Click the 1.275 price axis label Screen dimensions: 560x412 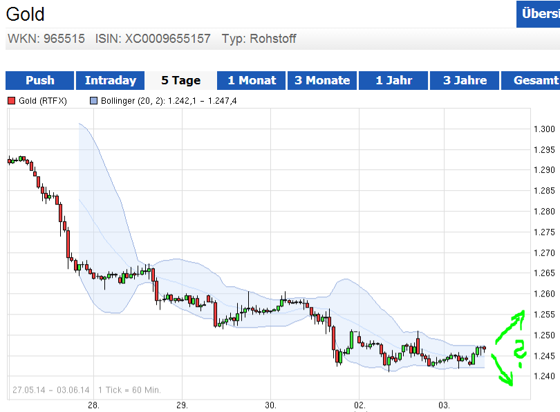coord(544,232)
